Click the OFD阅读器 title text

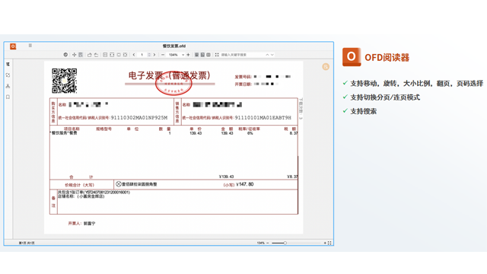(x=387, y=58)
